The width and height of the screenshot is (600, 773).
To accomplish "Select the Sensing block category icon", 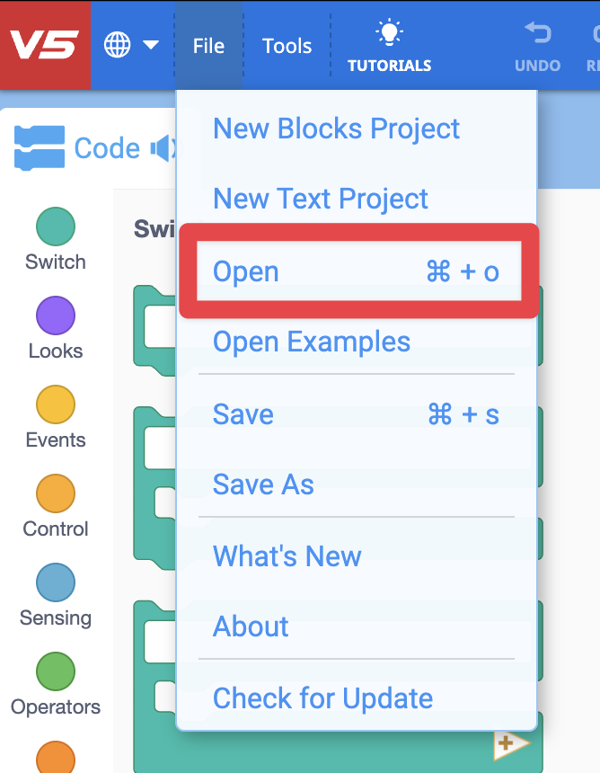I will [x=55, y=582].
